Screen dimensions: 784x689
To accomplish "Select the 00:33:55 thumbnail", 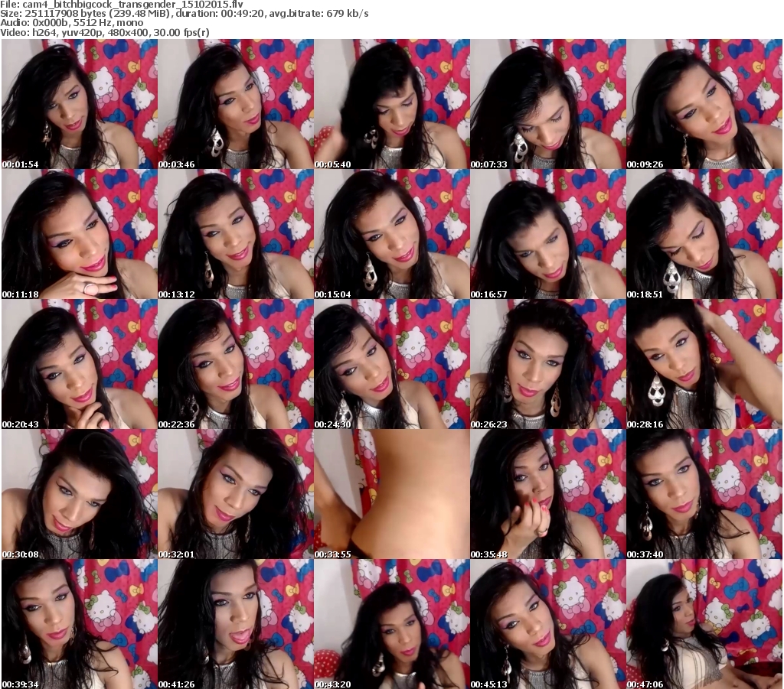I will (392, 494).
